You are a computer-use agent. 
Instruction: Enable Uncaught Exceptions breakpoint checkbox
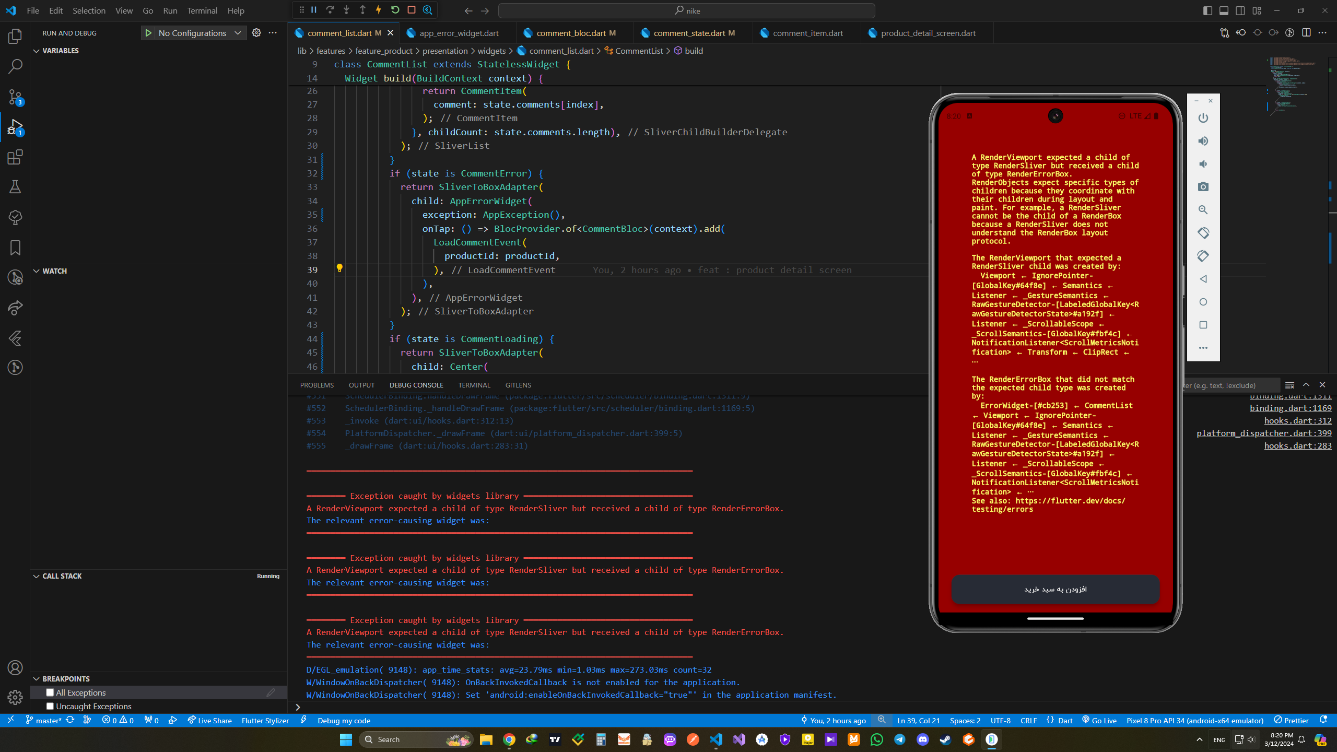tap(50, 706)
